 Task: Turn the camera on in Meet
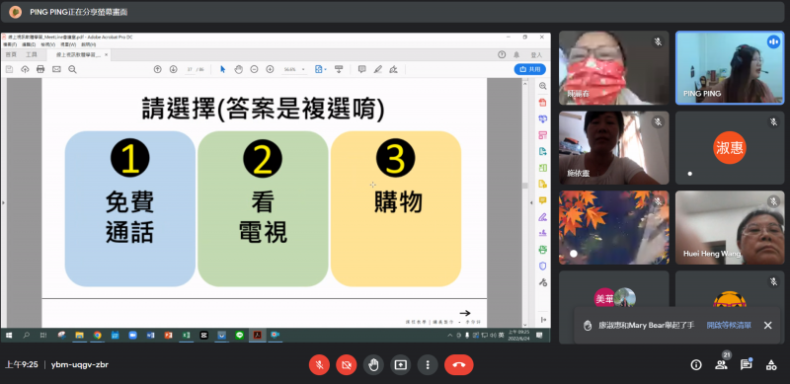tap(347, 365)
